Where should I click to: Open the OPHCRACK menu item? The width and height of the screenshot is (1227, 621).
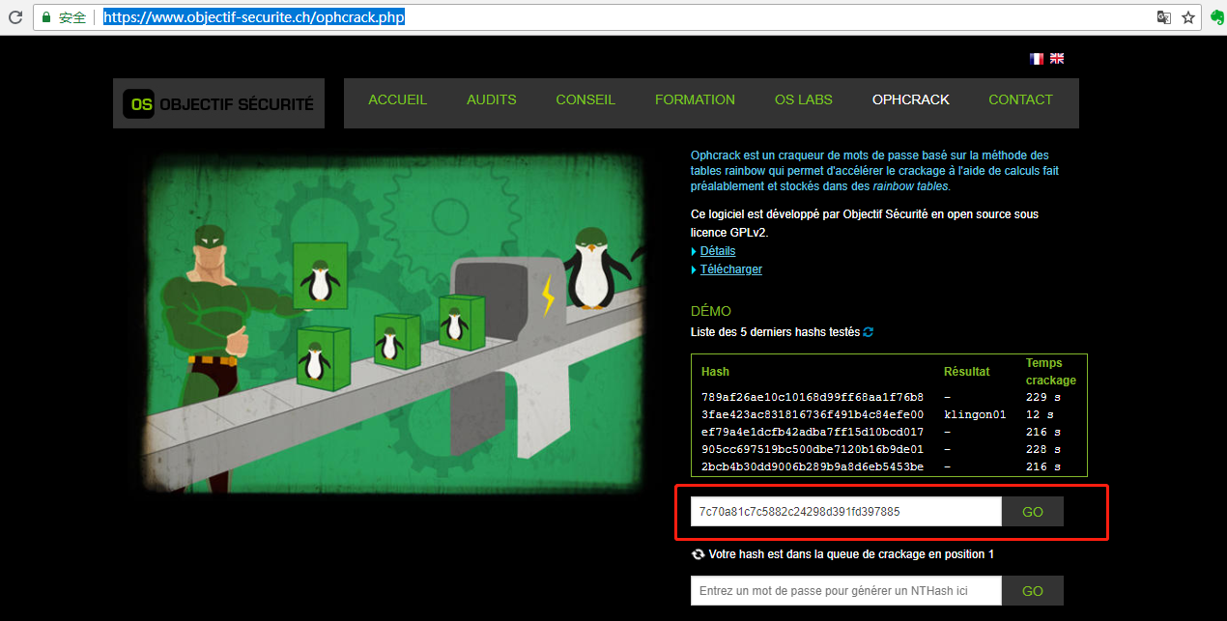pos(910,99)
